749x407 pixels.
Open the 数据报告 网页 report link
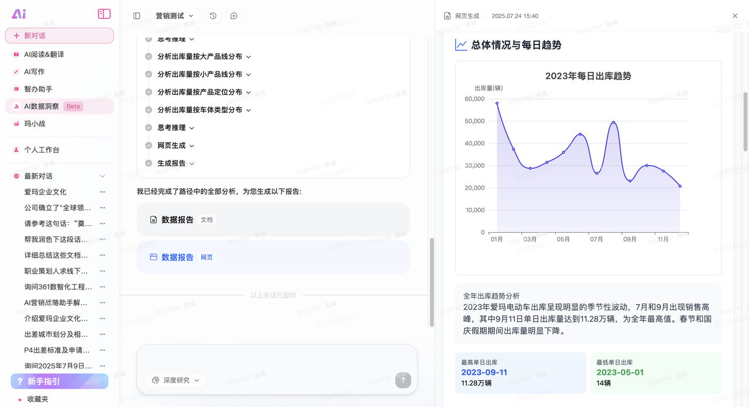tap(177, 257)
